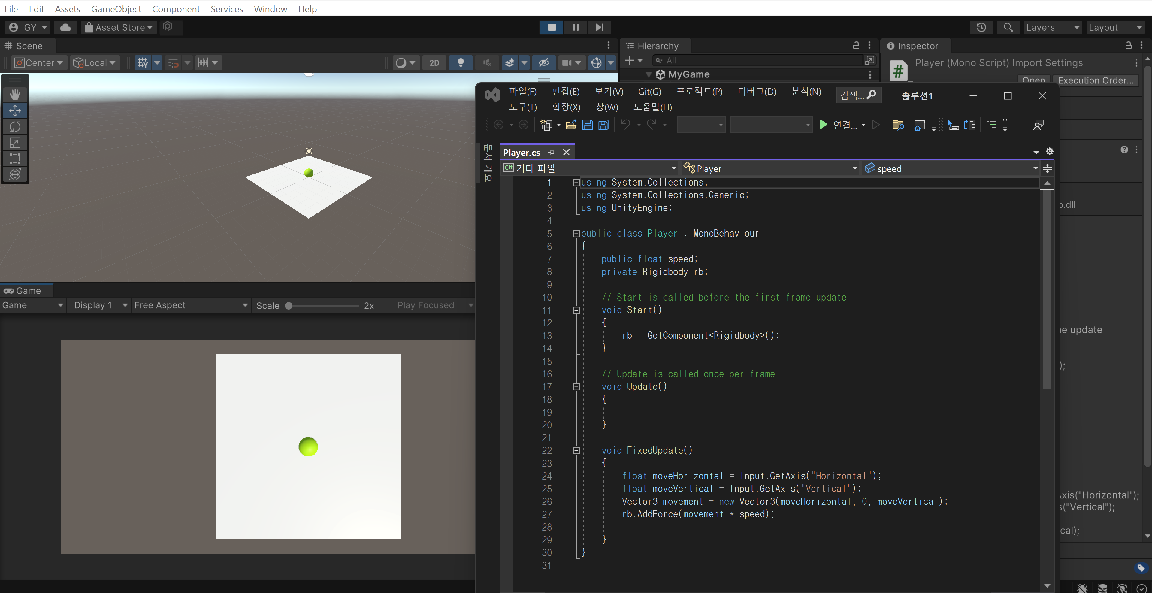Click the Unity cloud icon

click(65, 27)
